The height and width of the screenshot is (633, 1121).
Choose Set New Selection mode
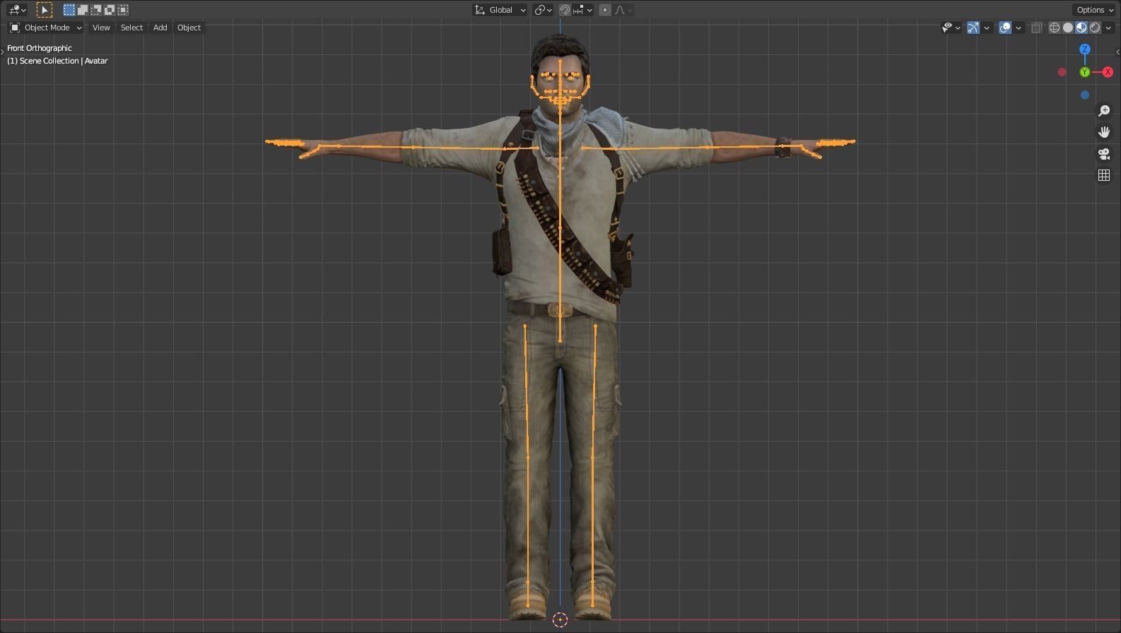pos(69,10)
